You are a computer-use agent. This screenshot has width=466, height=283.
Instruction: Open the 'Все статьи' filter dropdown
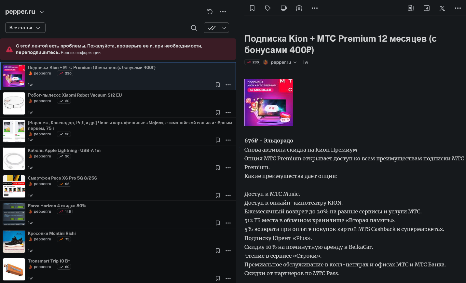coord(25,28)
